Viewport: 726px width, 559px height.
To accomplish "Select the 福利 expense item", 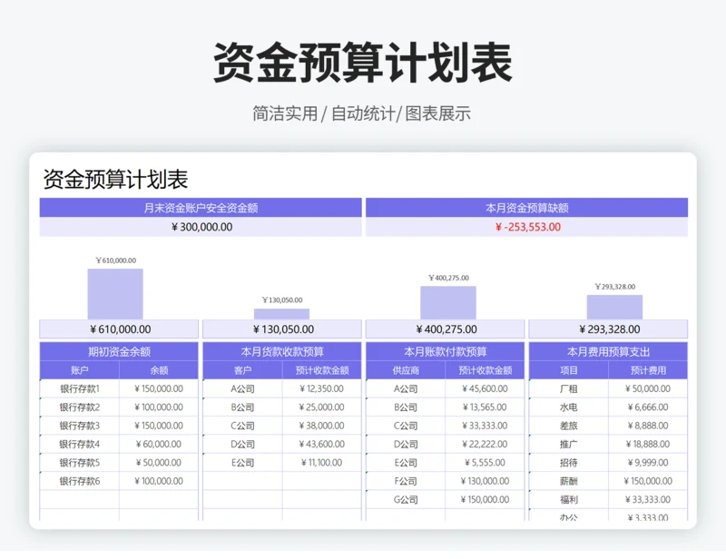I will coord(569,500).
